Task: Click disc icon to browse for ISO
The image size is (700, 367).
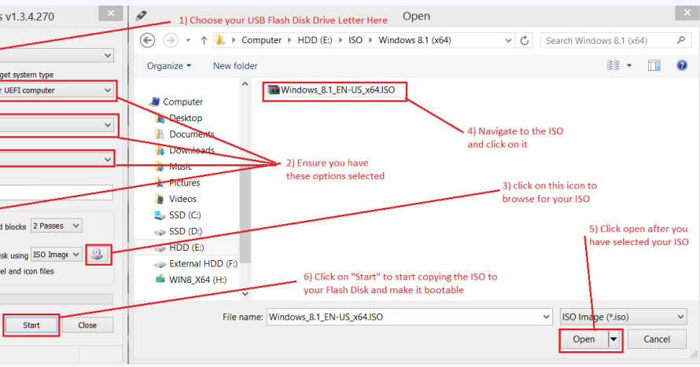Action: coord(98,254)
